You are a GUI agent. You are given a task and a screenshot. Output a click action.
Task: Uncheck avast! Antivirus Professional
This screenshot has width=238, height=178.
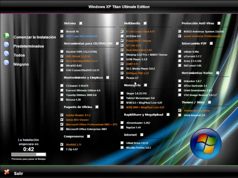pos(180,36)
